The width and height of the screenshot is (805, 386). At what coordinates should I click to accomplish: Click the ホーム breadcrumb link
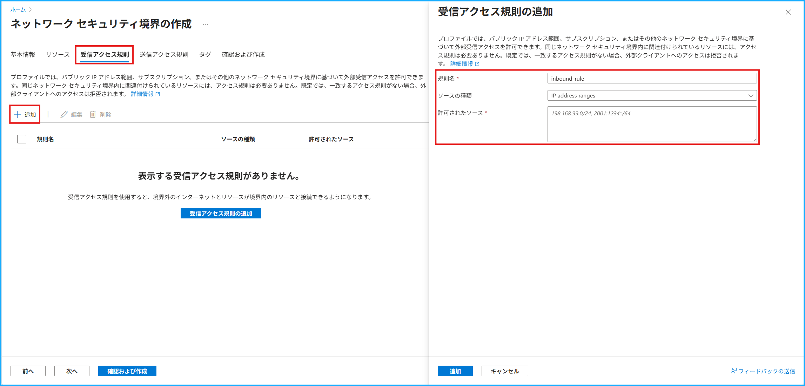[18, 9]
